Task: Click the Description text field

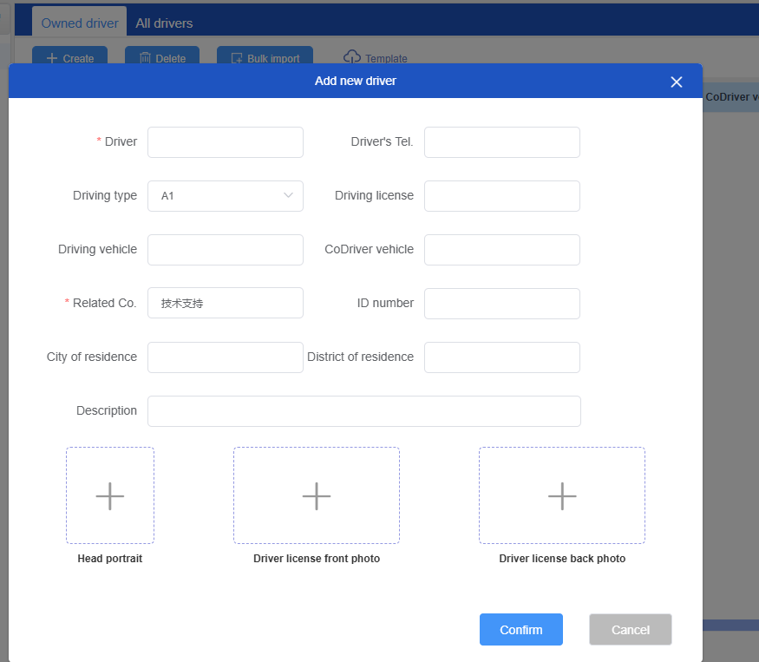Action: click(x=363, y=411)
